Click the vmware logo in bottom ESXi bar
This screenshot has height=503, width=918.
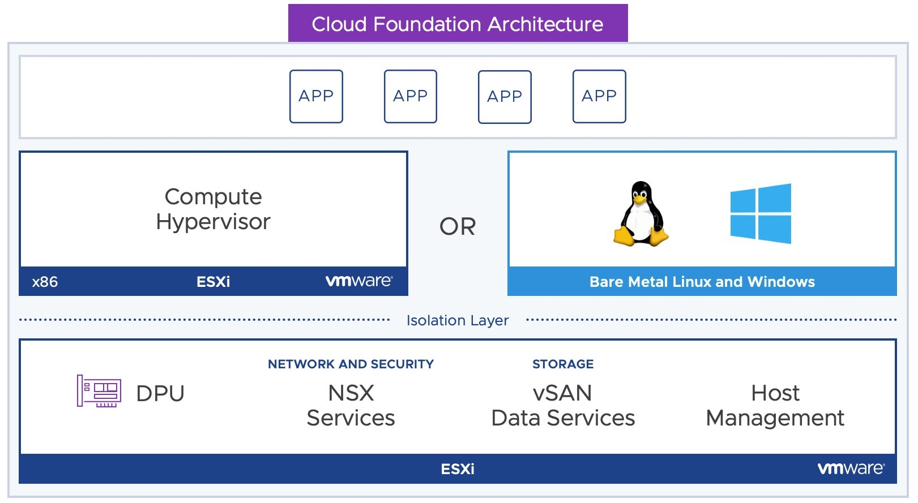tap(851, 468)
